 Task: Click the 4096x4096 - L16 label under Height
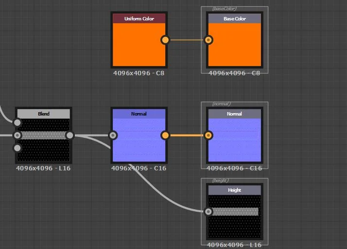(234, 245)
